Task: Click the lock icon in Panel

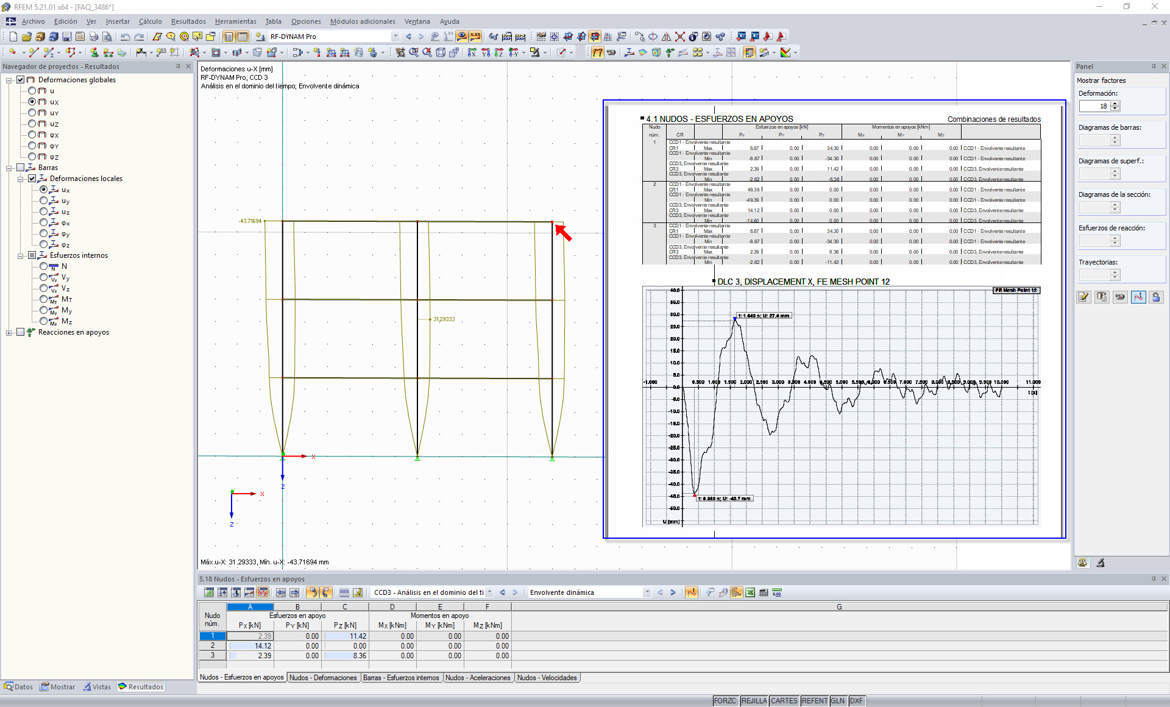Action: (x=1156, y=297)
